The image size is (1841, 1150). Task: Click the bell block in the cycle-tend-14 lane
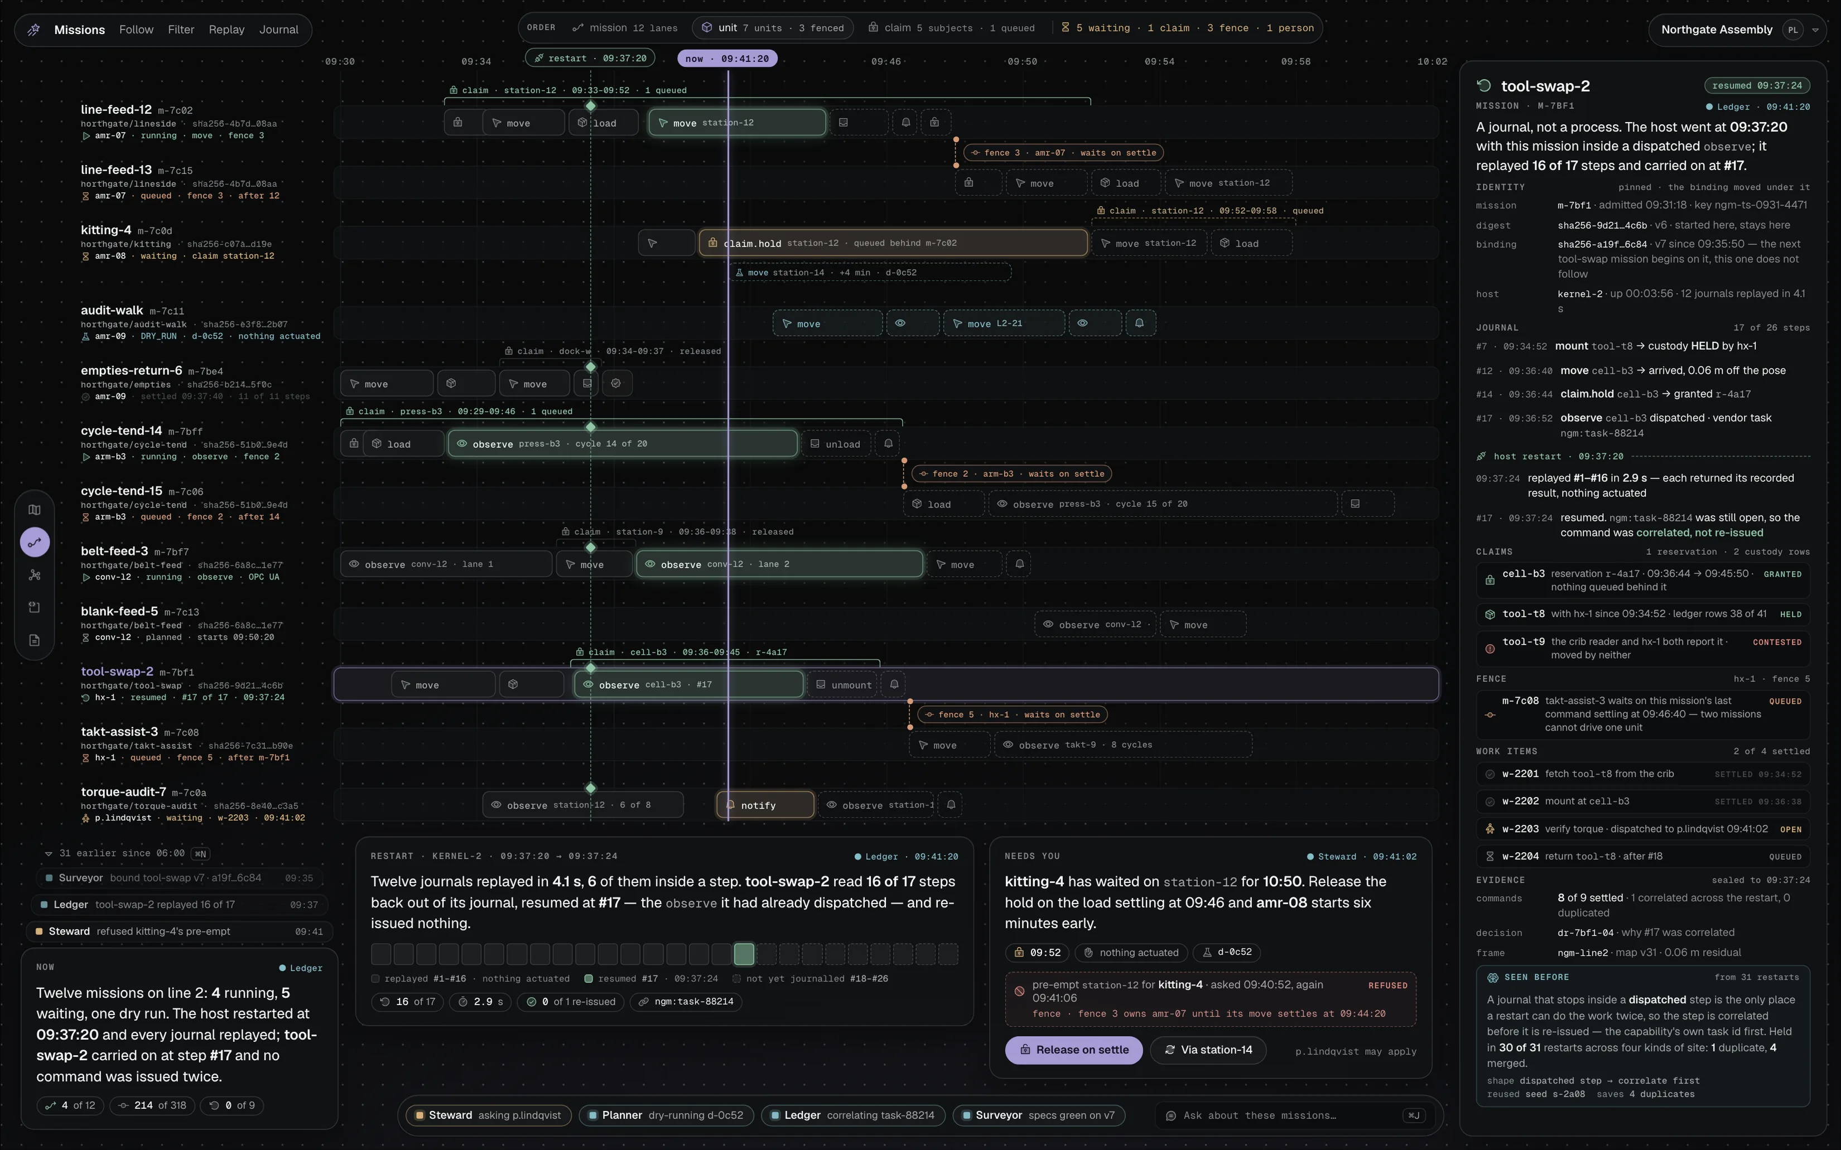coord(888,443)
